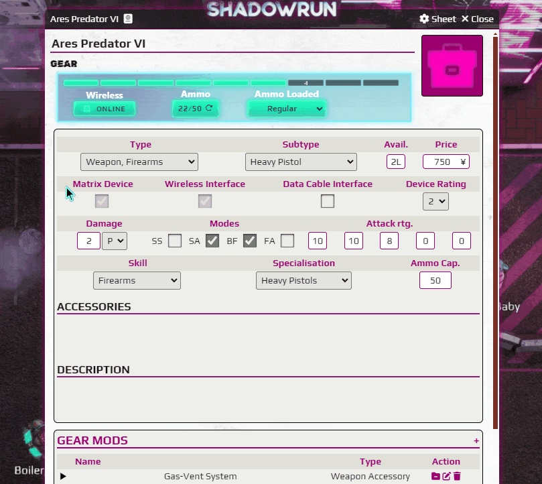Click the last condition monitor box
This screenshot has height=484, width=542.
pyautogui.click(x=381, y=82)
